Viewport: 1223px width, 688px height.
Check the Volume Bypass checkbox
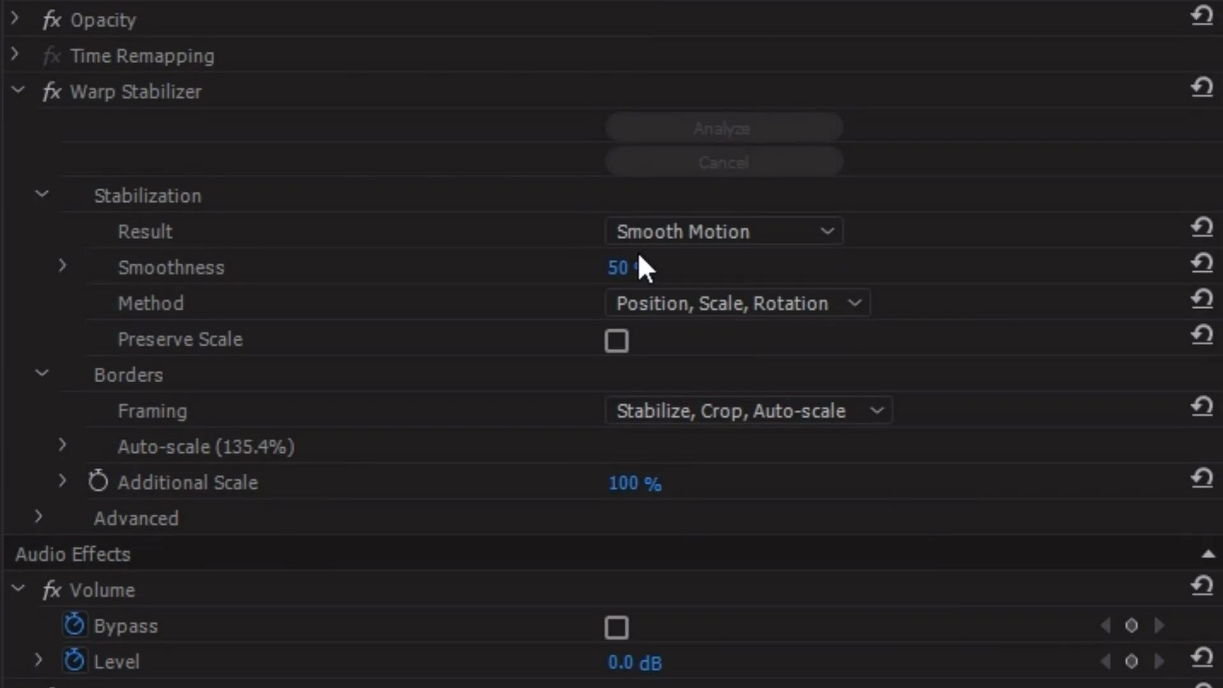pyautogui.click(x=616, y=627)
